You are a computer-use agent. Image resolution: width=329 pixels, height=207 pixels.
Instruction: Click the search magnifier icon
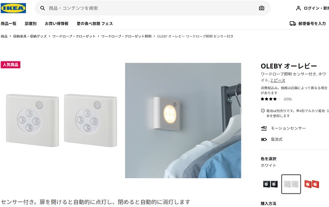point(42,8)
